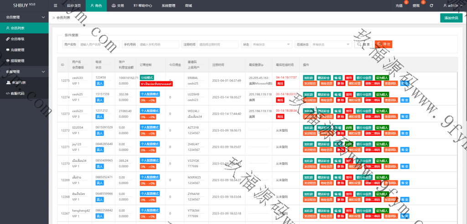Open the 系统管理 top menu
Viewport: 467px width, 224px height.
pyautogui.click(x=168, y=6)
